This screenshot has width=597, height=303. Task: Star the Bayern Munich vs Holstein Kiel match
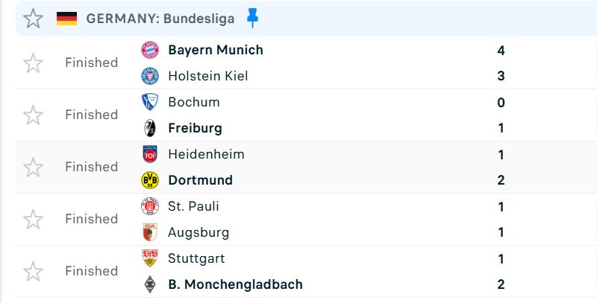click(x=33, y=63)
